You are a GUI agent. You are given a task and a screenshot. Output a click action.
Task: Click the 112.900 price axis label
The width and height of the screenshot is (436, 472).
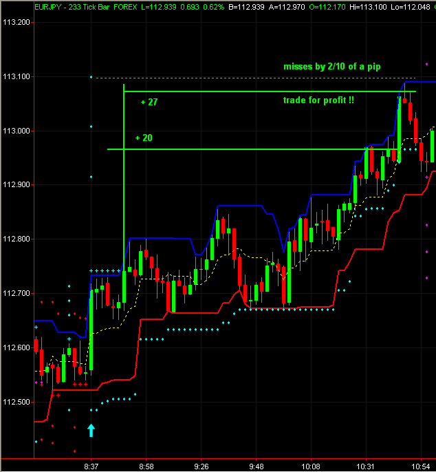pos(17,184)
